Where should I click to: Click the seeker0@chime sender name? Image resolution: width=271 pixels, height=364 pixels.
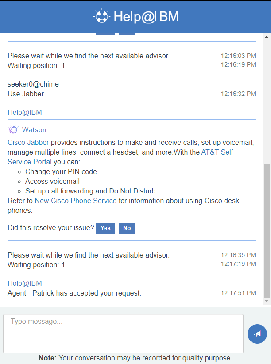coord(33,84)
